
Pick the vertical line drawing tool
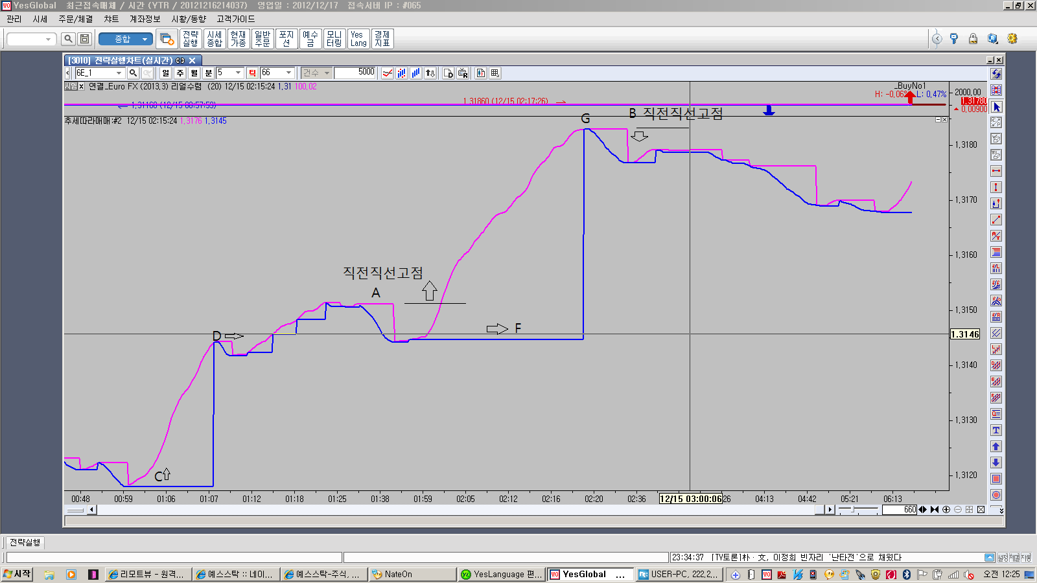pos(996,187)
